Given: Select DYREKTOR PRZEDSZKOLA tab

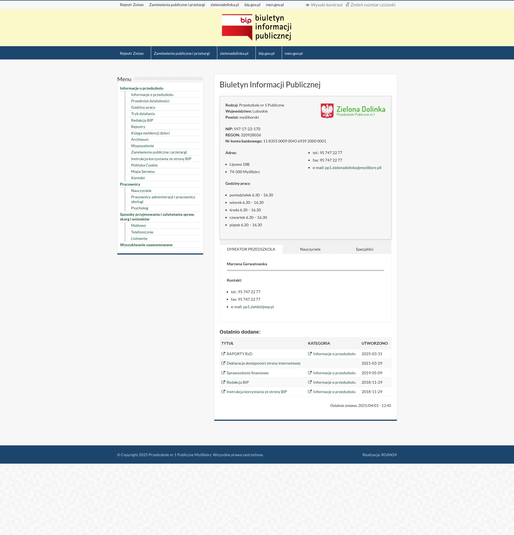Looking at the screenshot, I should [251, 249].
